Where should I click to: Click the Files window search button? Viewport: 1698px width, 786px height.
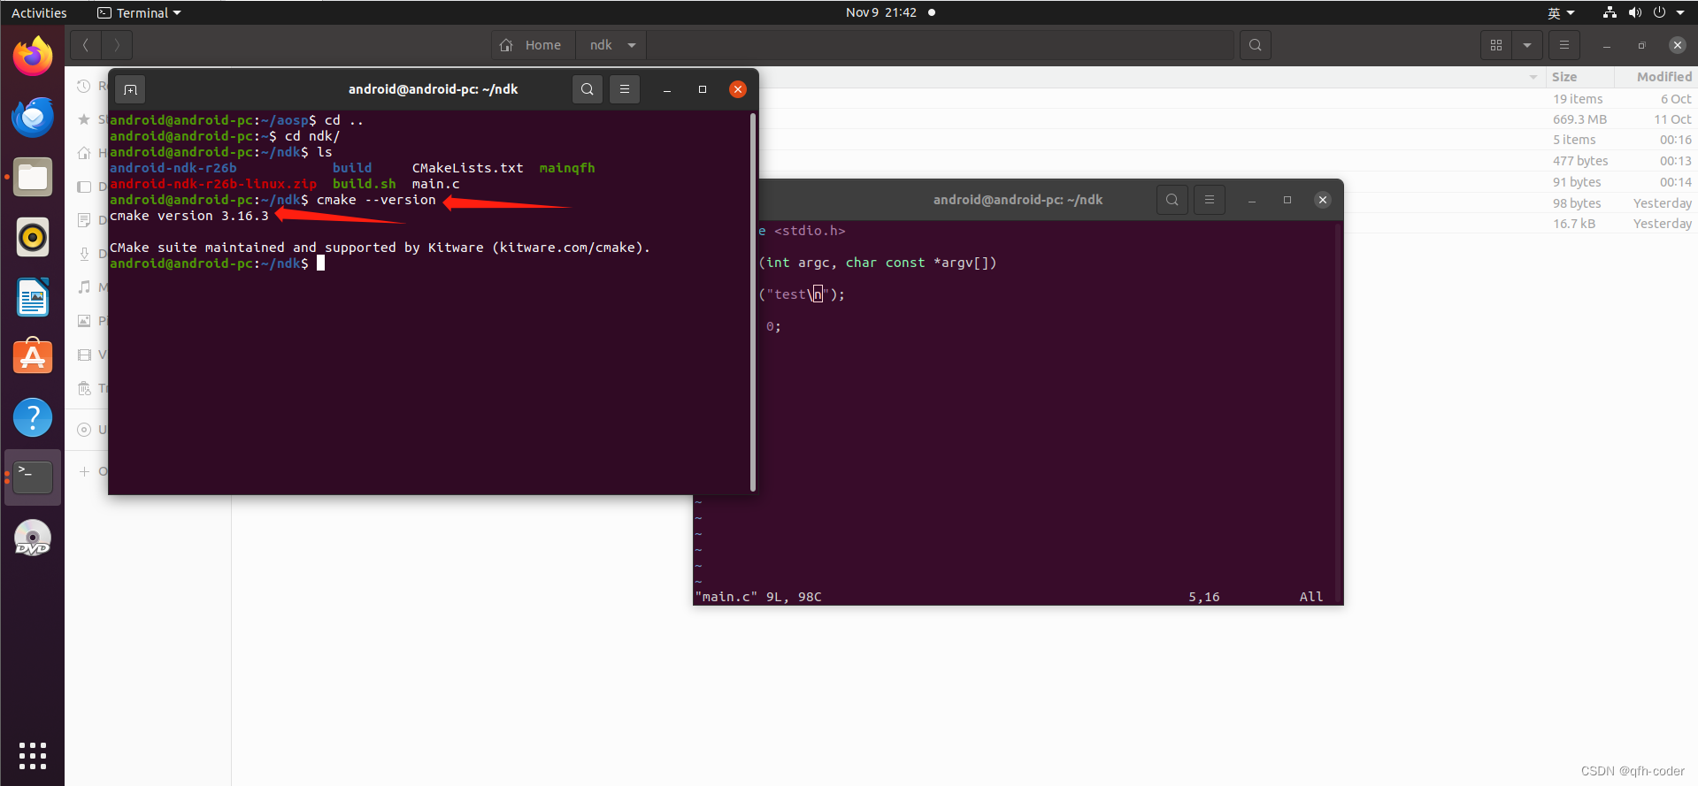(1256, 45)
